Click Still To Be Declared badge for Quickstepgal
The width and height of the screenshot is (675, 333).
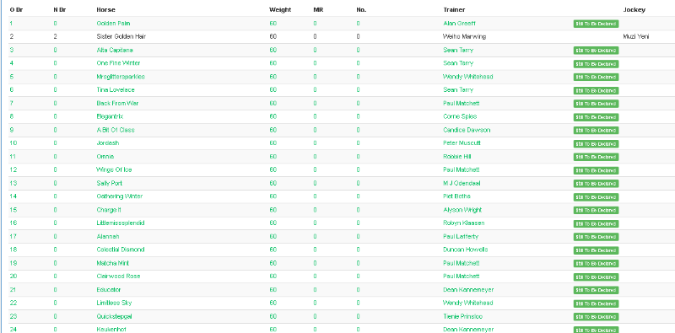click(596, 317)
